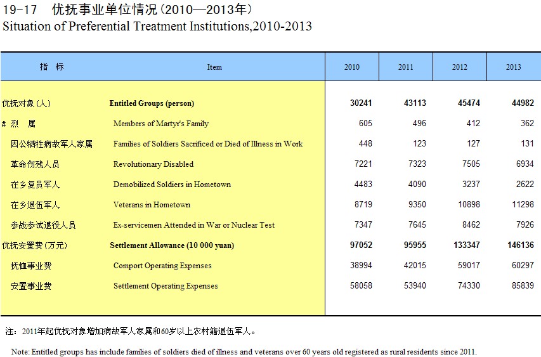Click the "Entitled Groups (person)" row label
541x357 pixels.
[x=152, y=103]
